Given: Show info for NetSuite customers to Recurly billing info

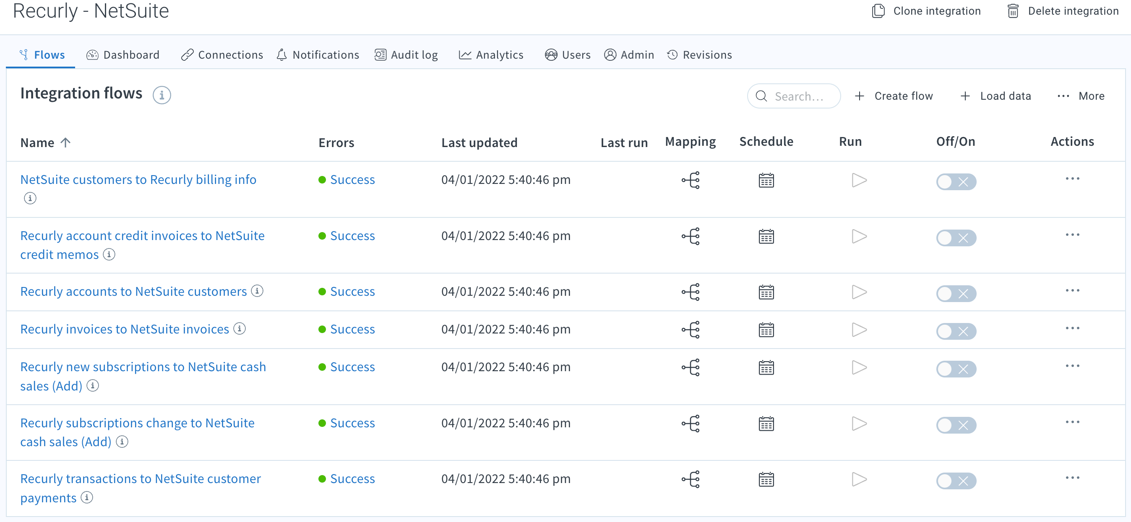Looking at the screenshot, I should 30,198.
